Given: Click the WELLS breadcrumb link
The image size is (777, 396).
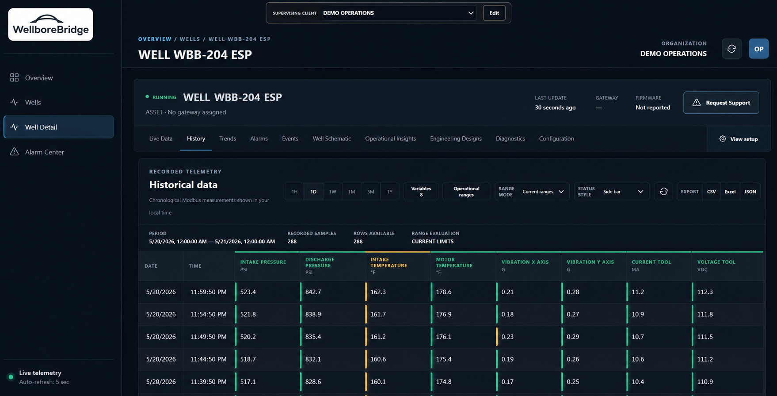Looking at the screenshot, I should click(x=190, y=39).
